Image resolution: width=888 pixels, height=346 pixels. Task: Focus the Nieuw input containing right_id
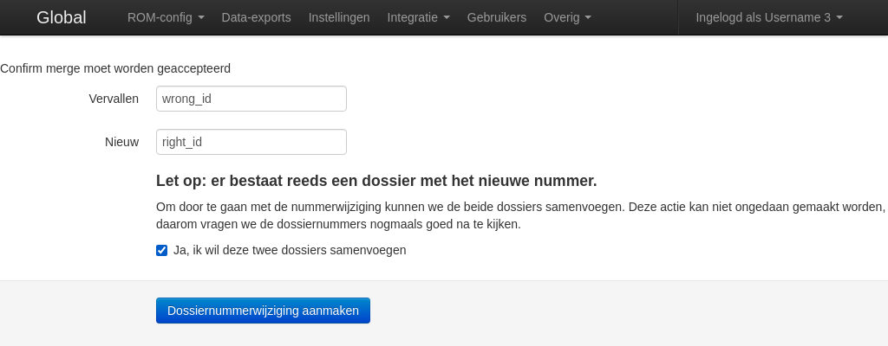tap(251, 142)
